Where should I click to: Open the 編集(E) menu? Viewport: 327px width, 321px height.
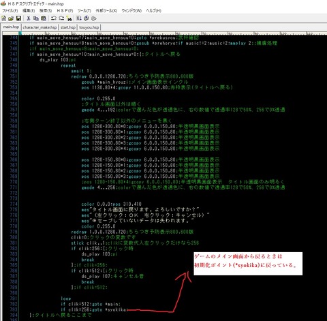click(x=29, y=11)
